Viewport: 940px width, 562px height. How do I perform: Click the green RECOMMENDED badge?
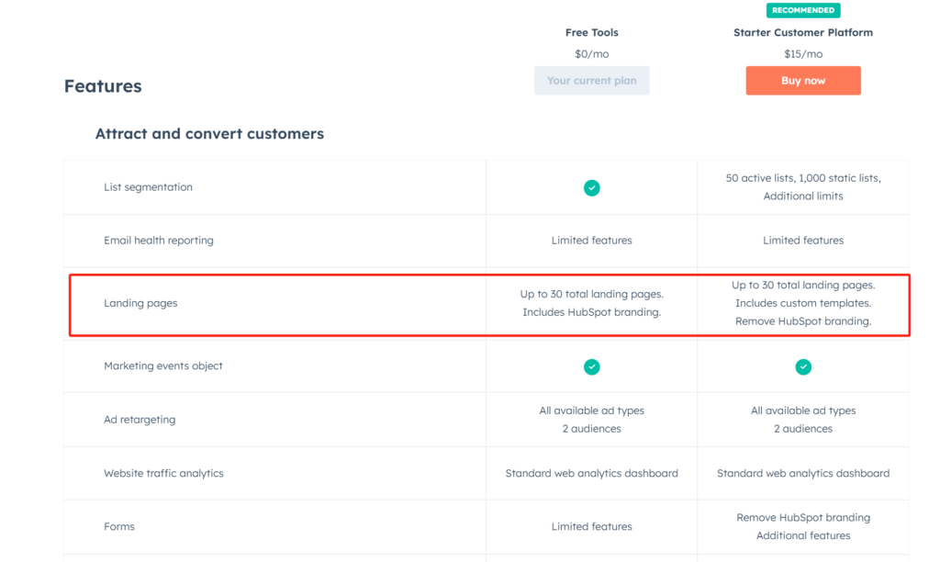(803, 10)
